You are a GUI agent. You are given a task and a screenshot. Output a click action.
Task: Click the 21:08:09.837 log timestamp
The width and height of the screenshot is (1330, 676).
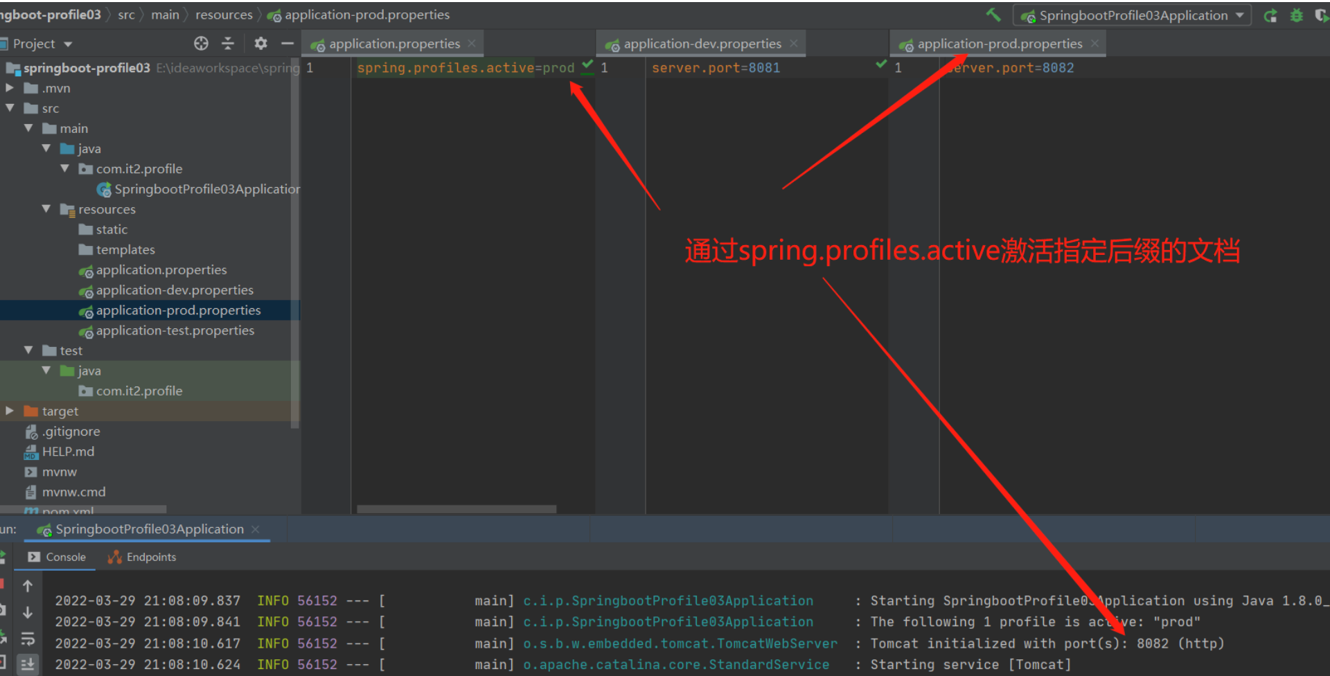[x=192, y=601]
